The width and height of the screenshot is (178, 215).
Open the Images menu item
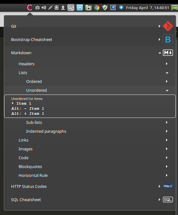point(90,149)
